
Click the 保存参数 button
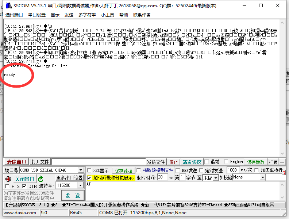(255, 162)
